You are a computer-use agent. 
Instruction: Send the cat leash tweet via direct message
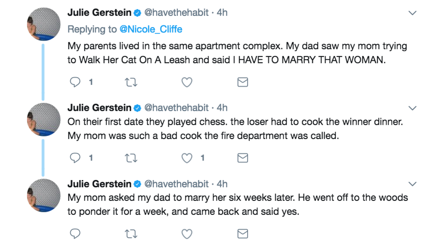coord(243,82)
